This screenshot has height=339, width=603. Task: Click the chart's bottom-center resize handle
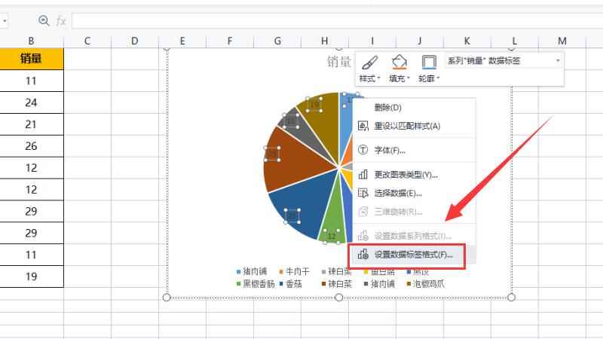(x=338, y=297)
